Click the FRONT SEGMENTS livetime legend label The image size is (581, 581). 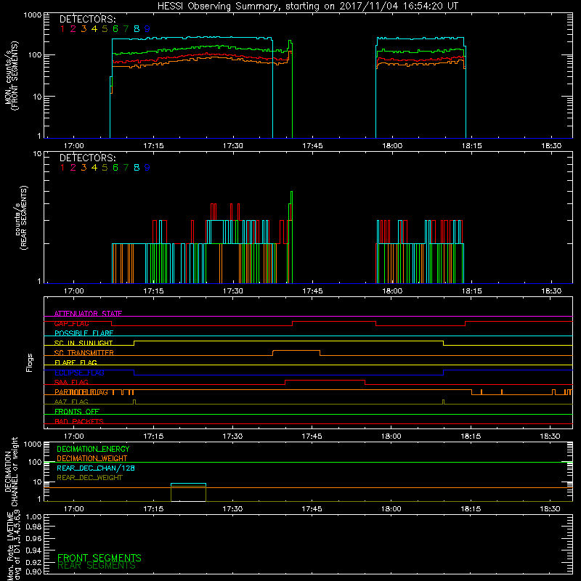pyautogui.click(x=99, y=558)
